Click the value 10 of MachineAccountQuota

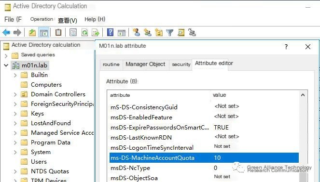pyautogui.click(x=217, y=158)
